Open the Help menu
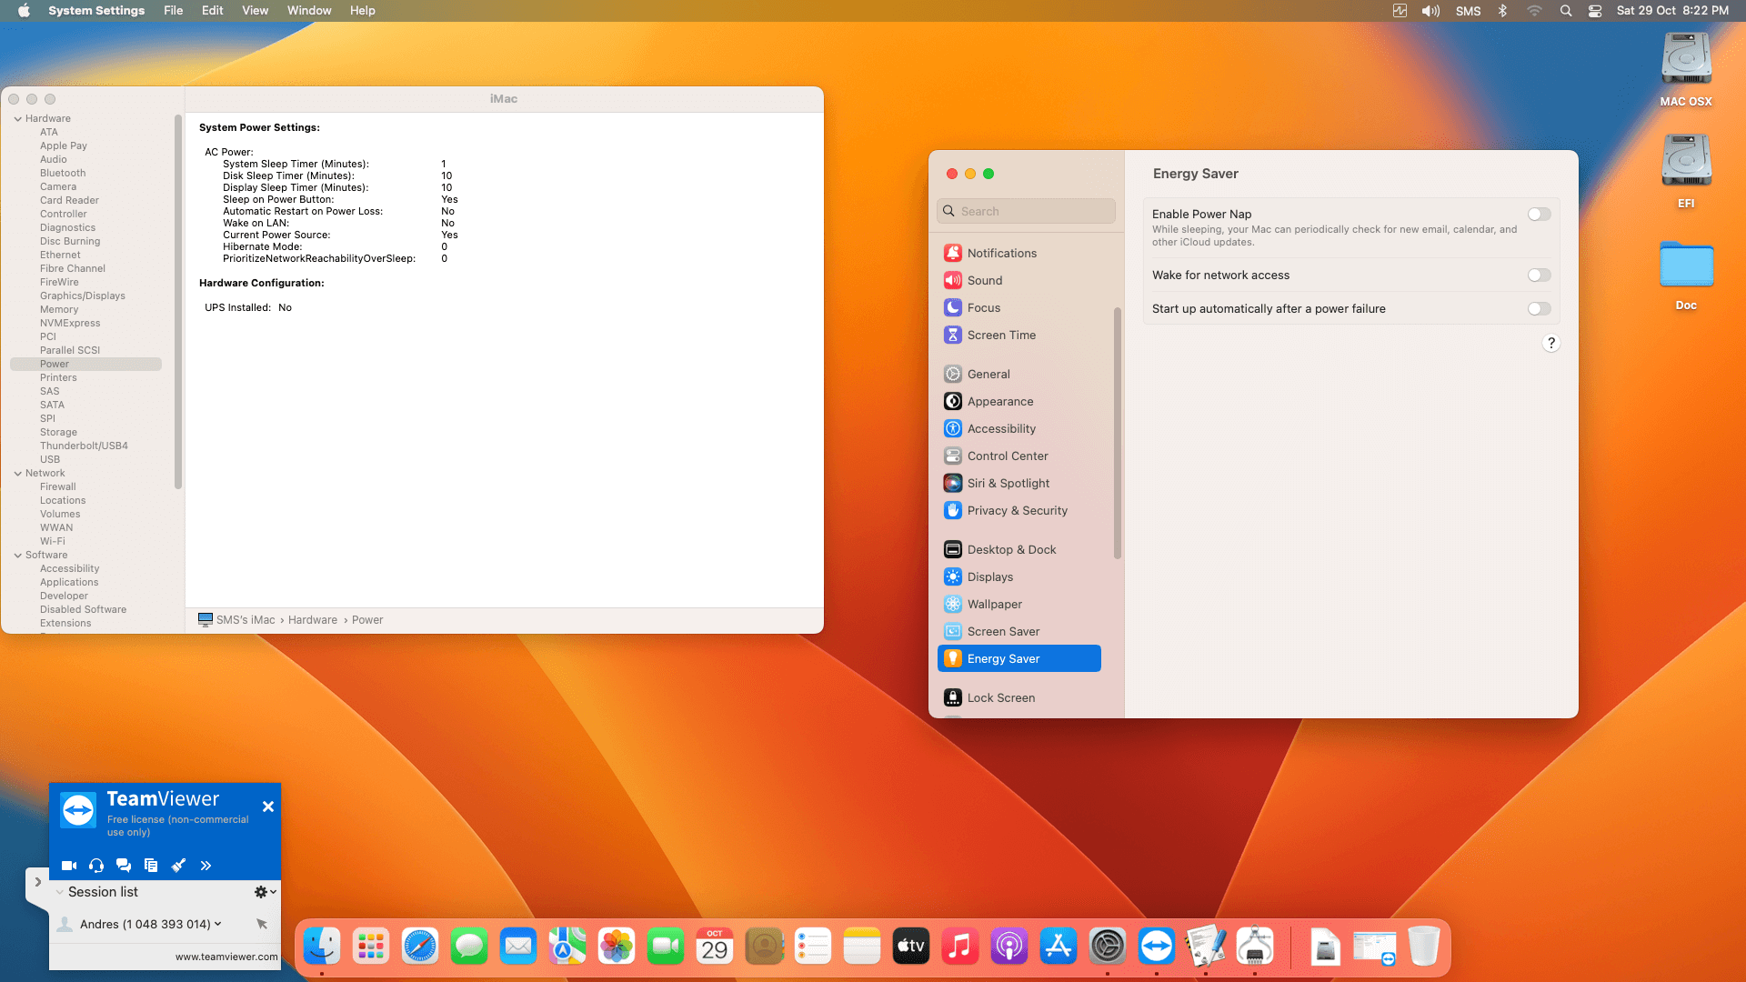 [363, 11]
